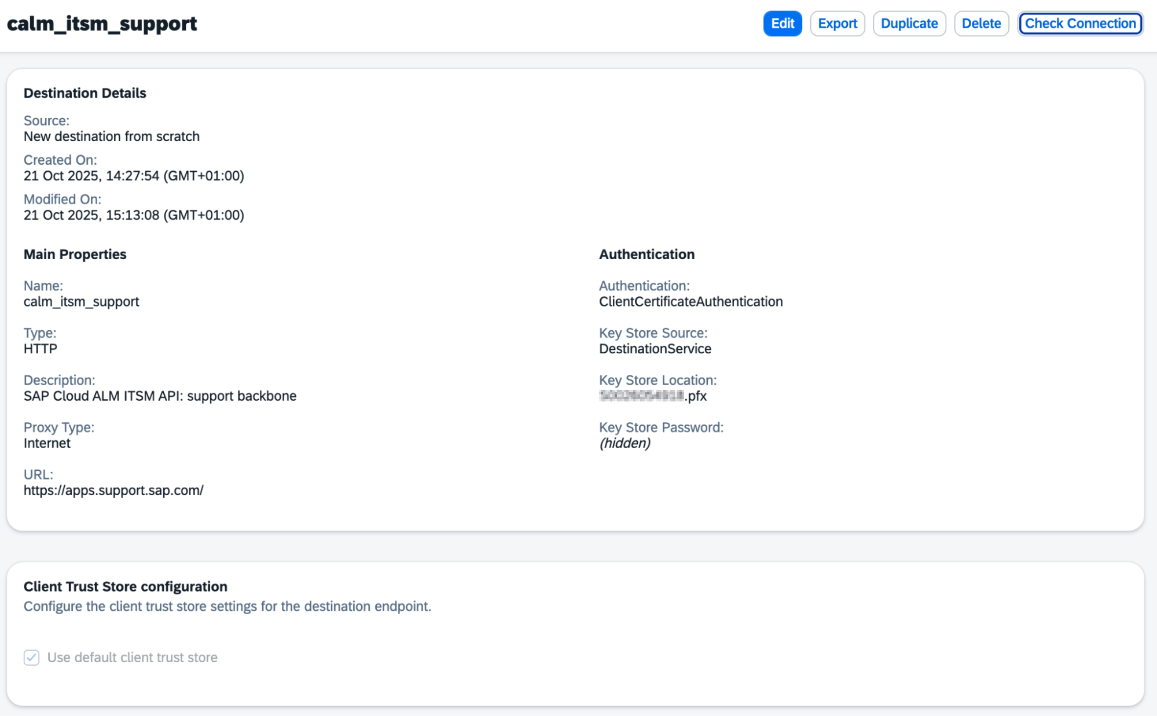Export the destination configuration

tap(837, 24)
